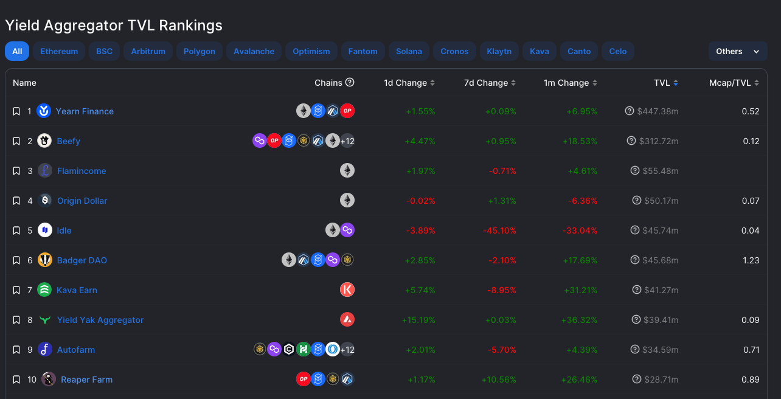Visit the Badger DAO protocol page
This screenshot has width=781, height=399.
[x=82, y=260]
